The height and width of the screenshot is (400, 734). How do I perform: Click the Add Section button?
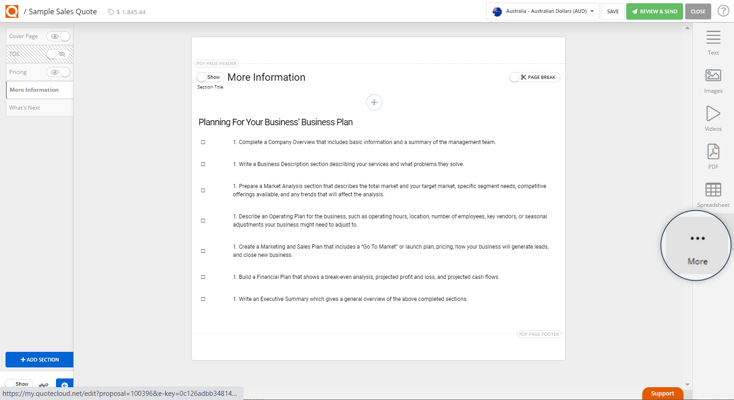39,360
